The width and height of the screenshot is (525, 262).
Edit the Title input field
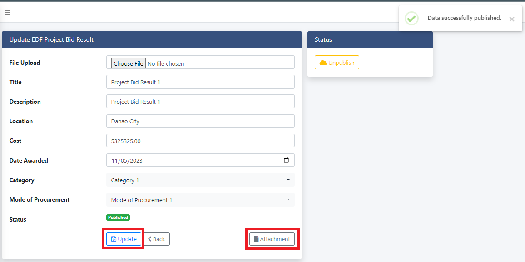[200, 82]
